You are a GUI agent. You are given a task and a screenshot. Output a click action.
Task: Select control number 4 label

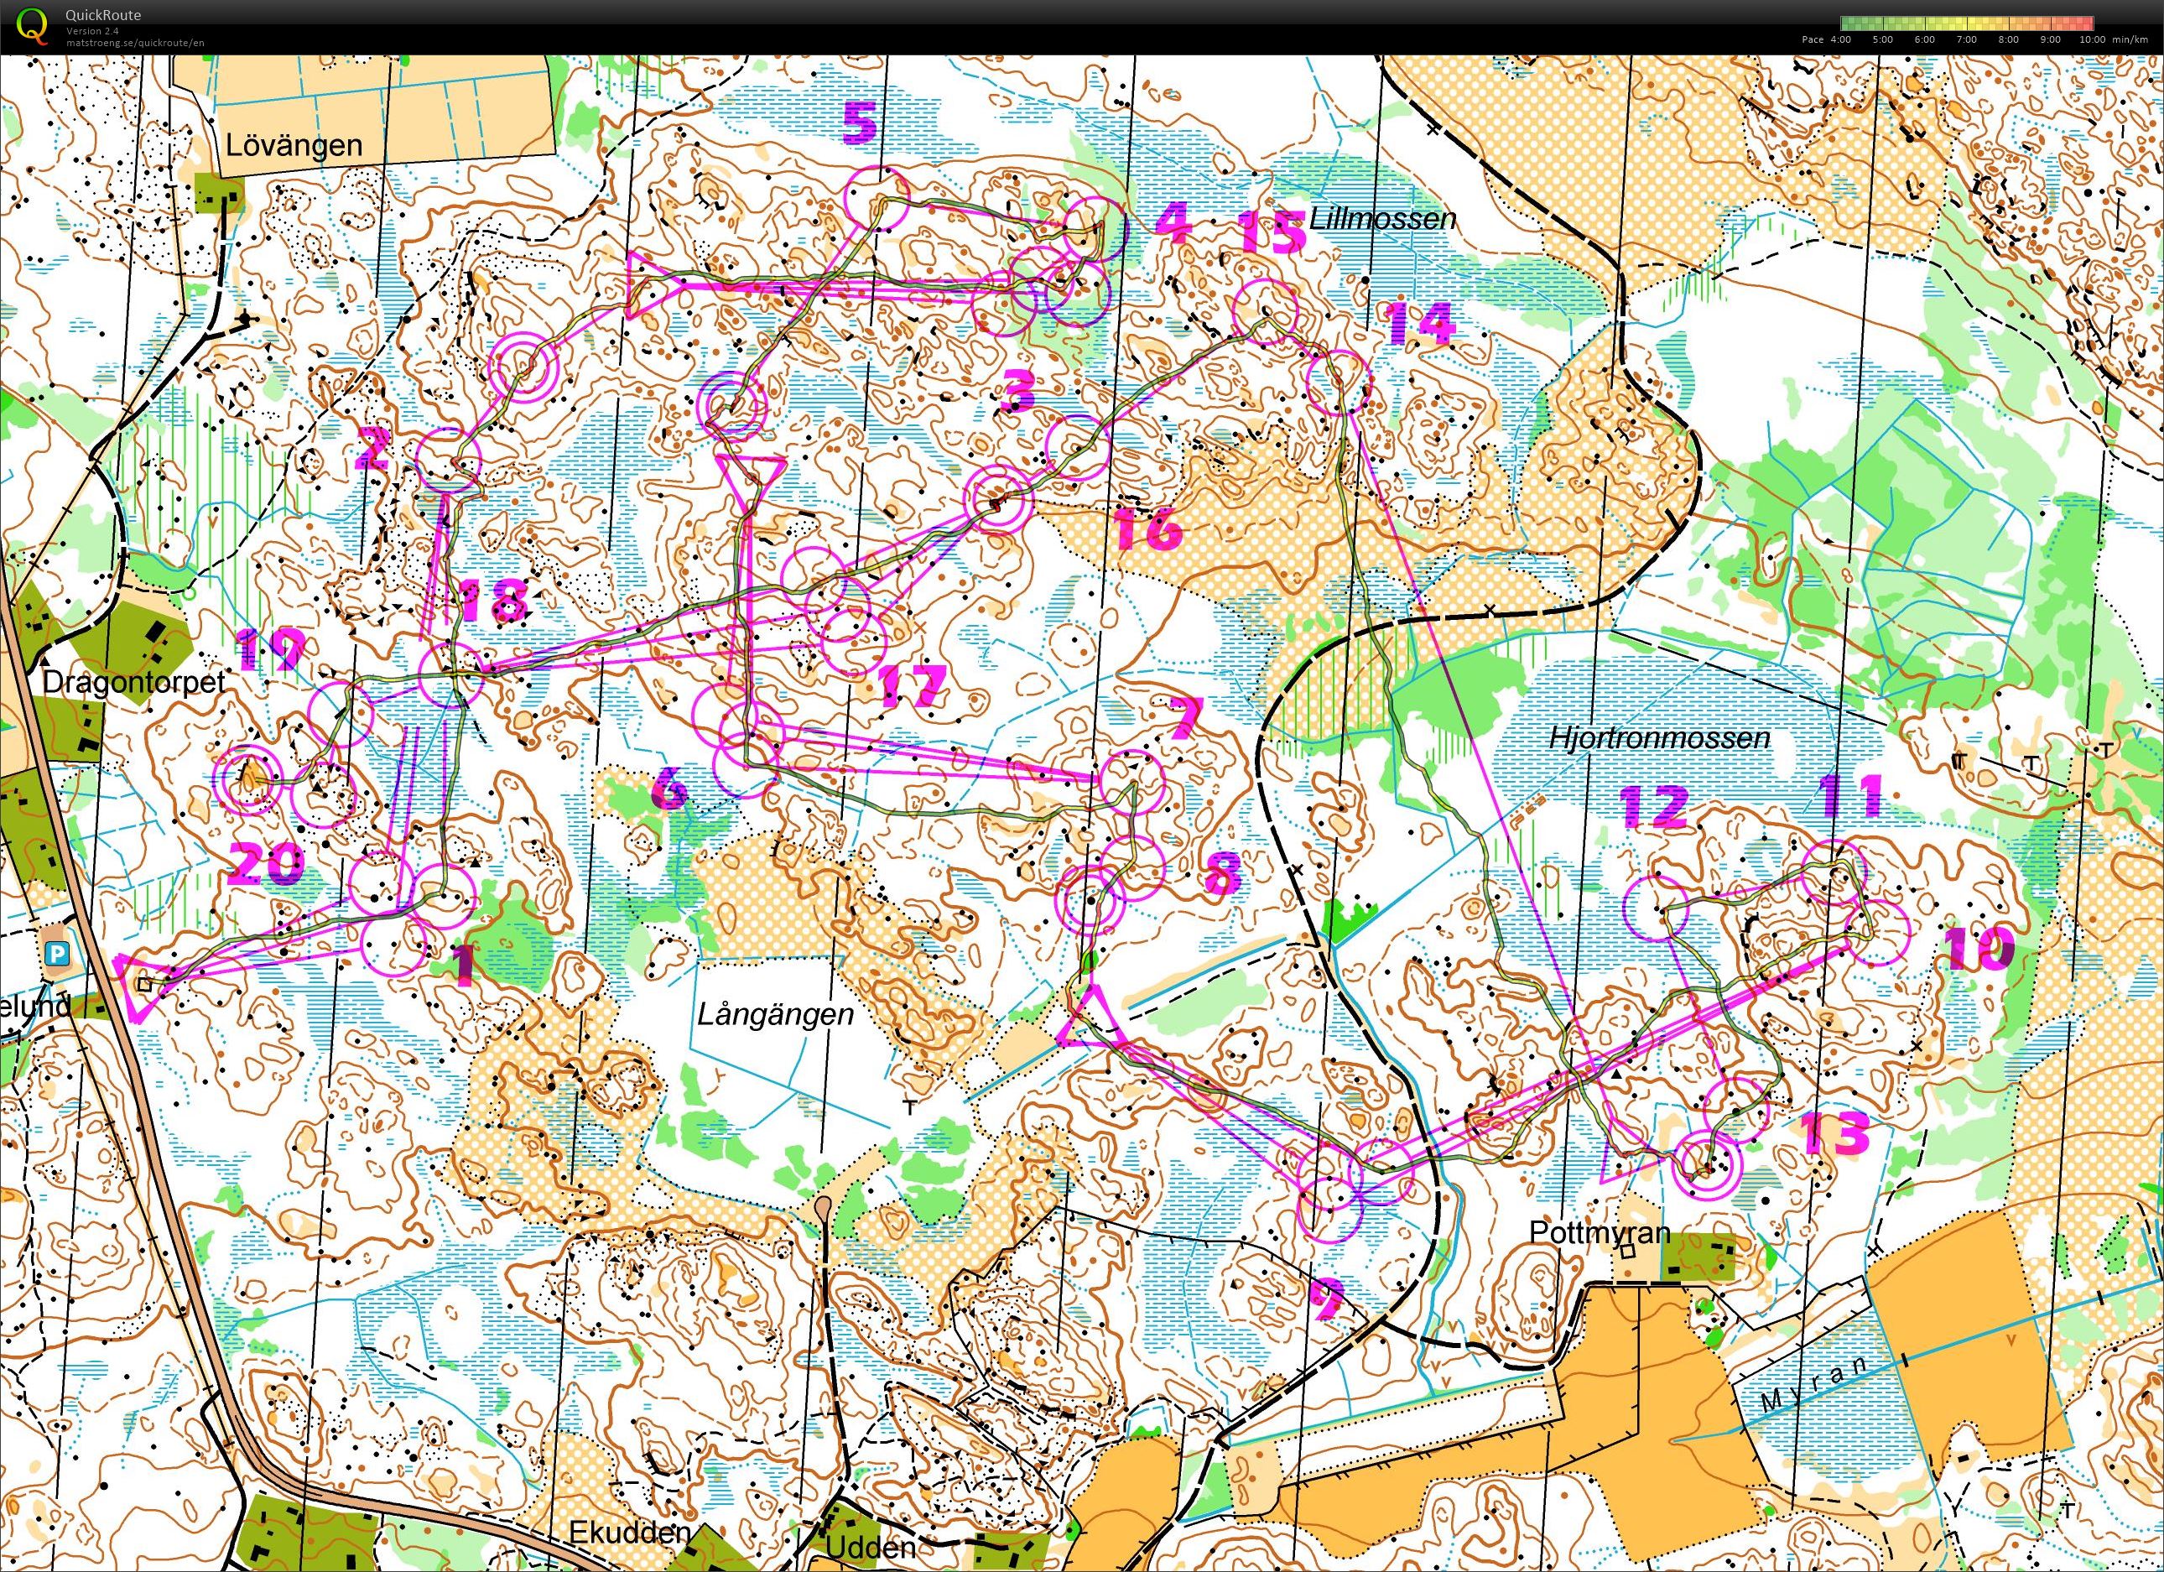click(x=1173, y=222)
